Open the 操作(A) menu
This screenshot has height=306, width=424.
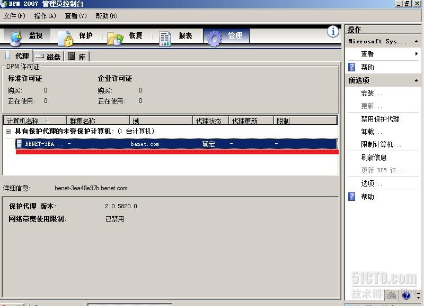(45, 16)
